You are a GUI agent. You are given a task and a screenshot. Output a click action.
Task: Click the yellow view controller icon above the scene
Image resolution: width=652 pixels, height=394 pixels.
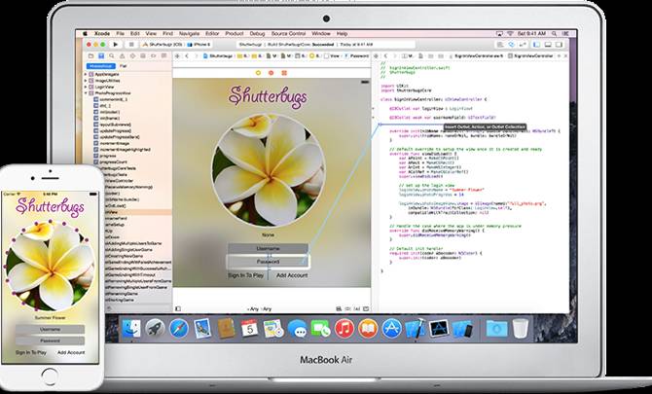(258, 73)
